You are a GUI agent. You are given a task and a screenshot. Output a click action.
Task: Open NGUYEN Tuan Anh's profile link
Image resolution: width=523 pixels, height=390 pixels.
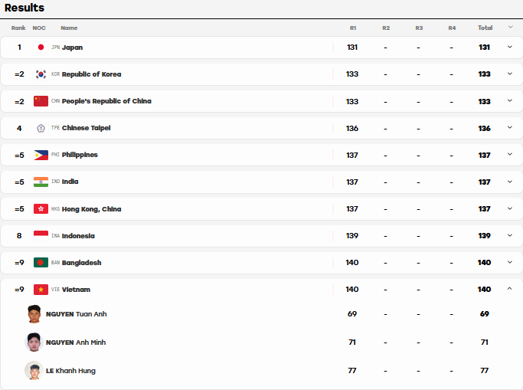tap(76, 314)
